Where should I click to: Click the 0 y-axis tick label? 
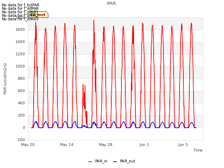[x=24, y=128]
